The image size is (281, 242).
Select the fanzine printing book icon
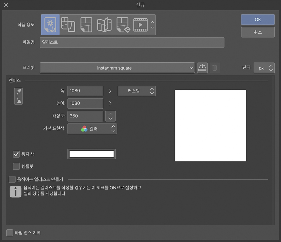tap(105, 25)
